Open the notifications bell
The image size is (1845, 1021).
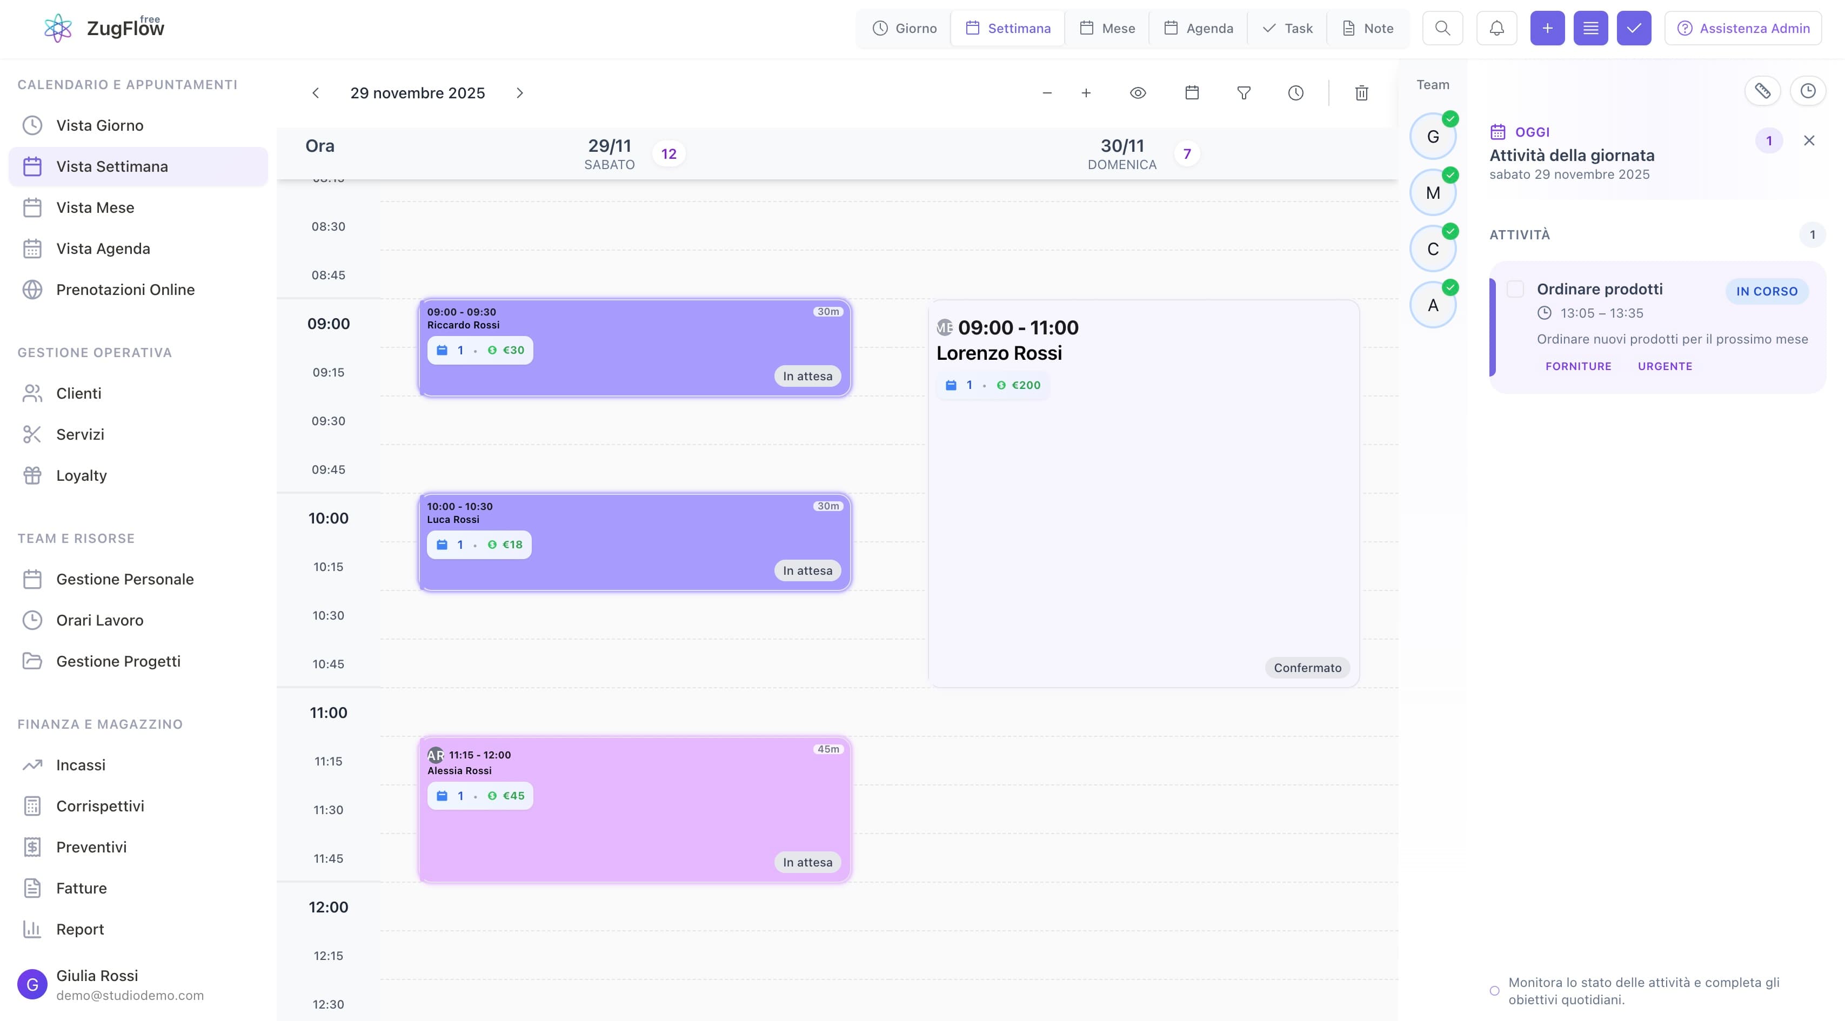click(x=1496, y=29)
